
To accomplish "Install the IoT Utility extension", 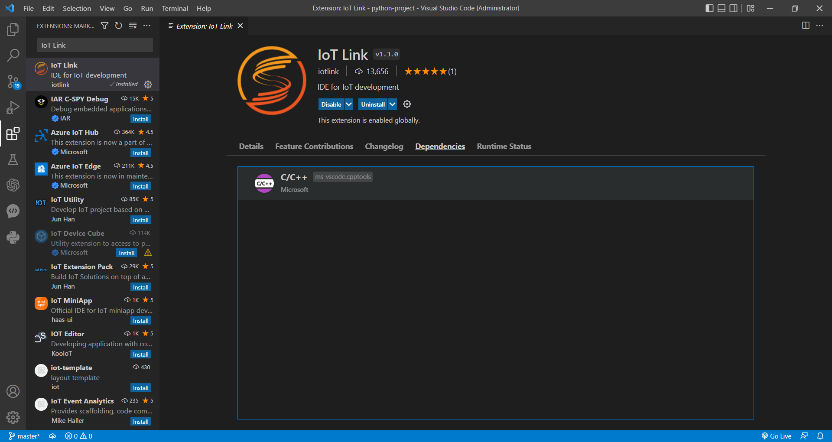I will [141, 220].
